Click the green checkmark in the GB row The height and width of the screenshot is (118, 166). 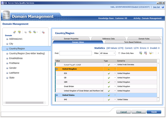109,78
